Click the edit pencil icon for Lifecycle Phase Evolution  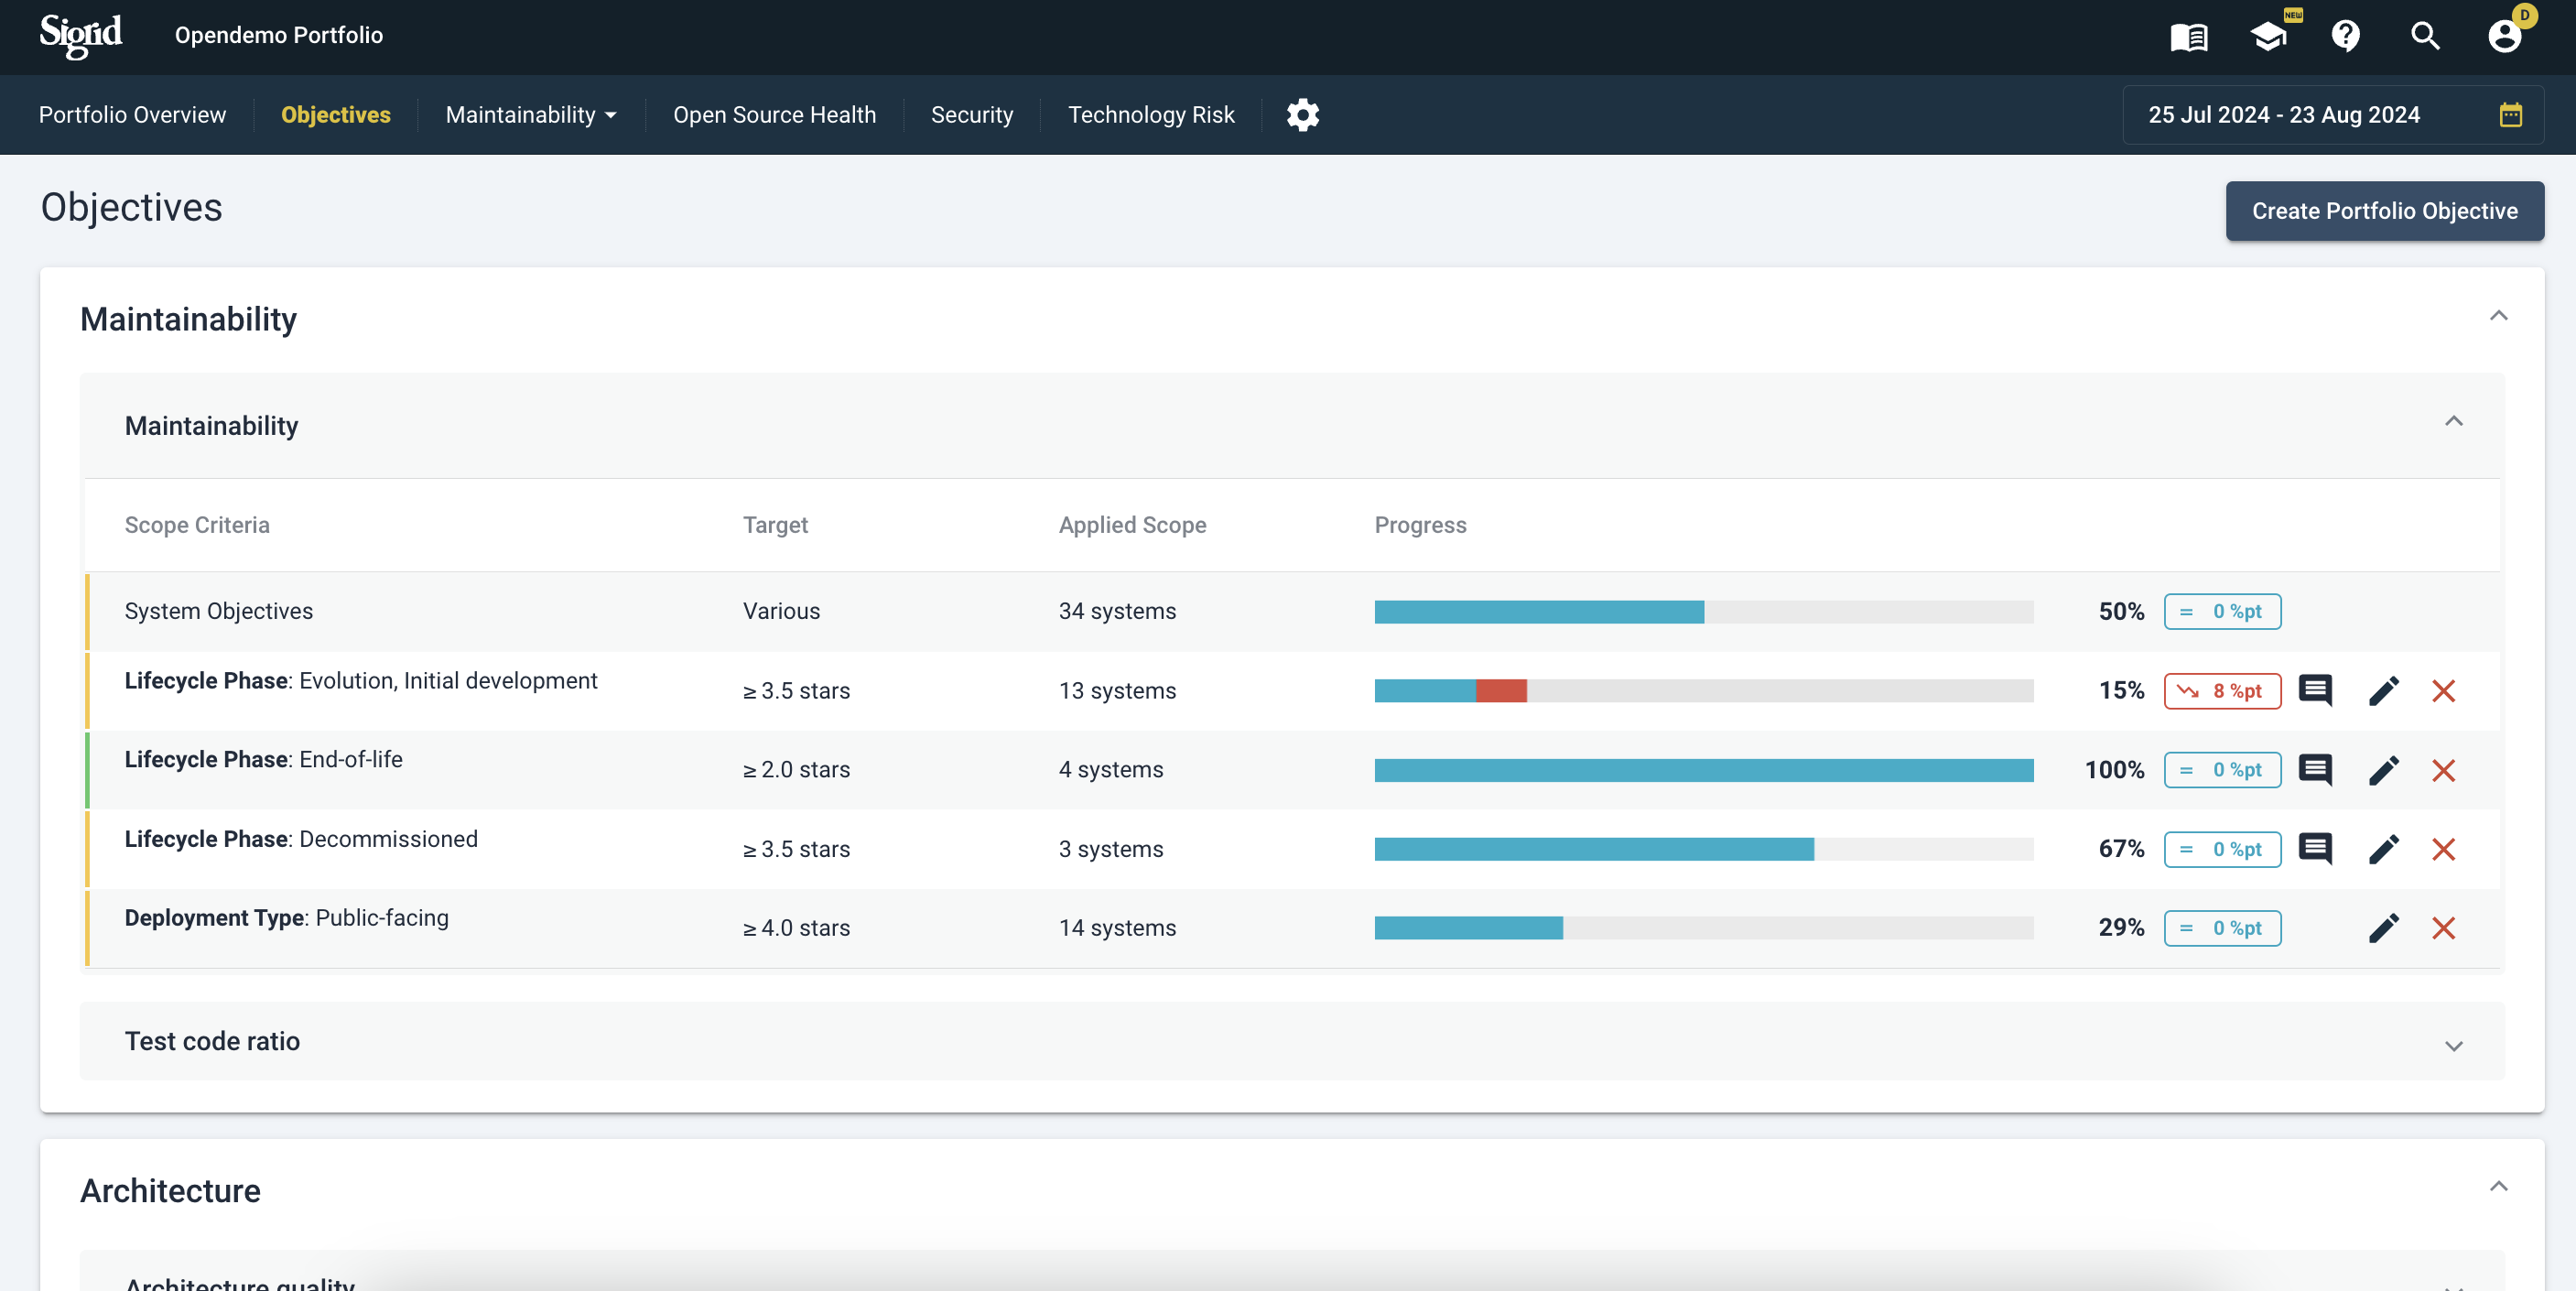click(2382, 690)
